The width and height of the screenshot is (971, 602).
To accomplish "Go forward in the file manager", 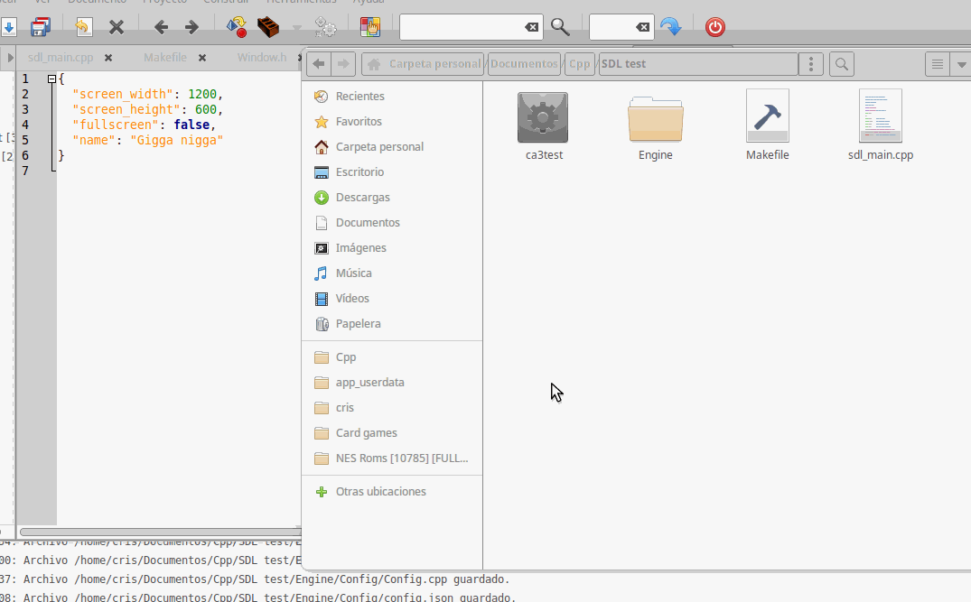I will click(x=343, y=64).
